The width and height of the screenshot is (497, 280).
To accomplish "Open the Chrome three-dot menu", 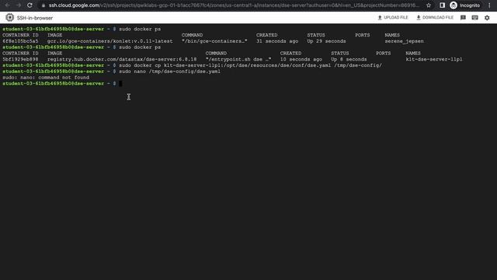I will point(489,5).
